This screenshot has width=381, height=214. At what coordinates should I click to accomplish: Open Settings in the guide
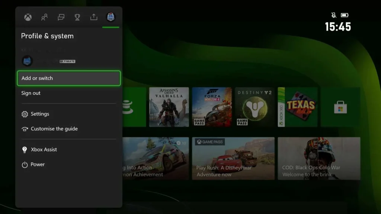click(69, 114)
